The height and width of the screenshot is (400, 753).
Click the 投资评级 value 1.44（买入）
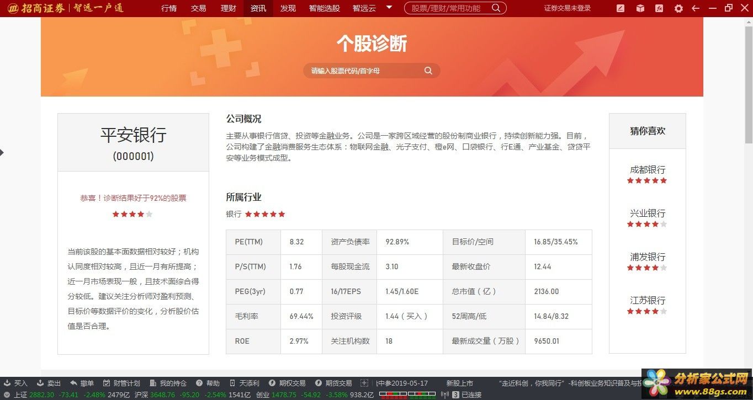pyautogui.click(x=407, y=316)
